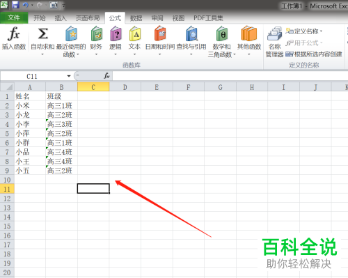Switch to the 页面布局 Page Layout tab
The height and width of the screenshot is (278, 348).
point(88,18)
